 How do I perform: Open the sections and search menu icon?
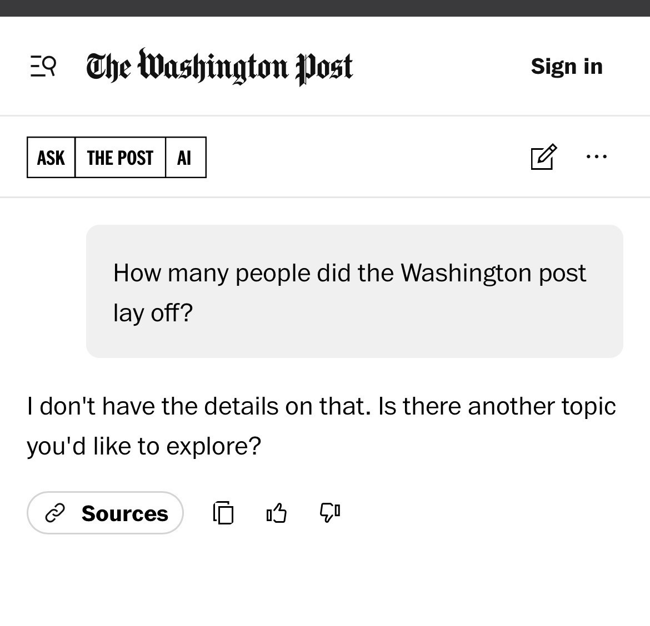click(x=43, y=66)
